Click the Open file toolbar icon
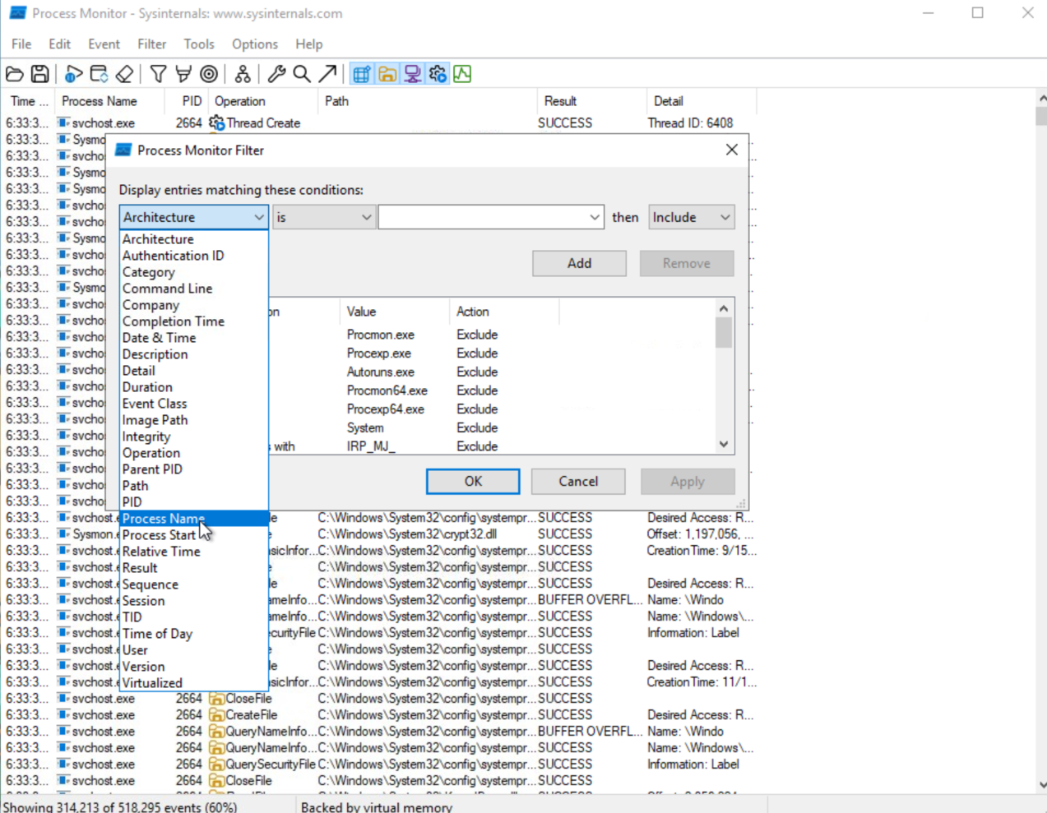The width and height of the screenshot is (1047, 813). tap(15, 74)
